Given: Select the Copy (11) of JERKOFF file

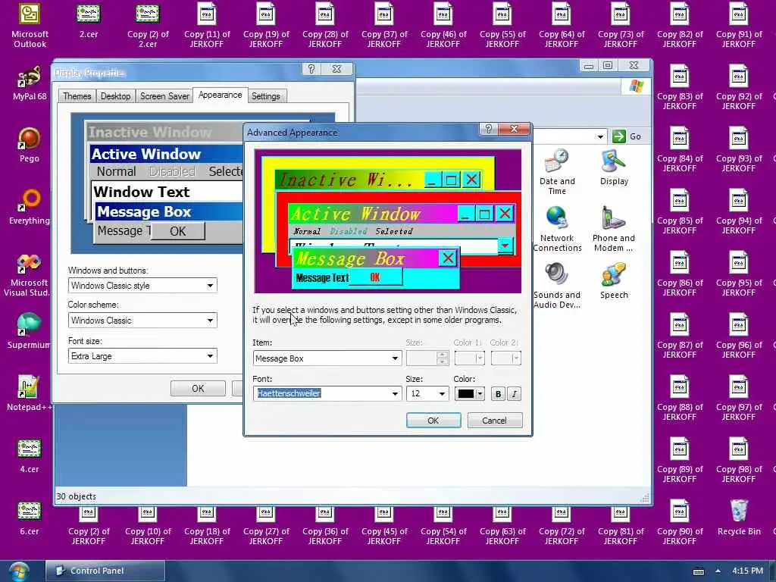Looking at the screenshot, I should [x=207, y=25].
